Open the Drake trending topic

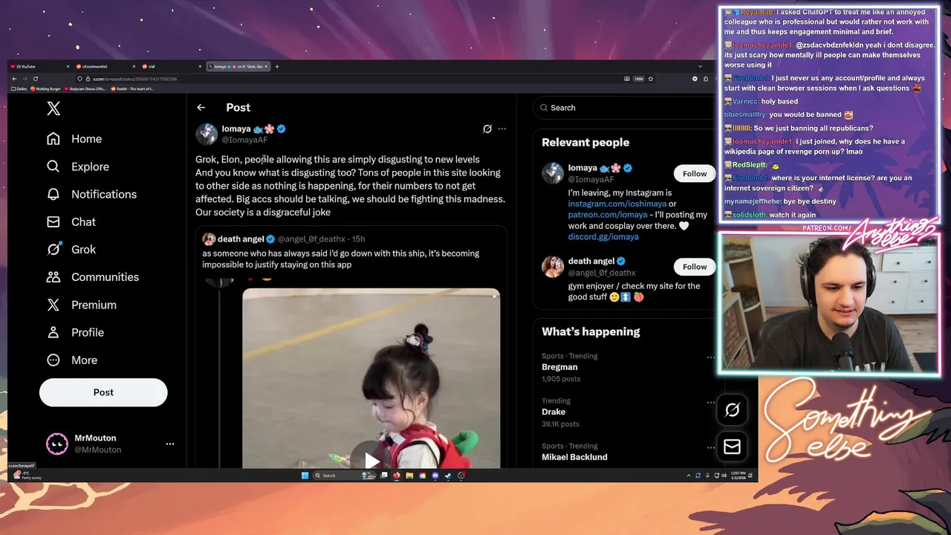554,412
